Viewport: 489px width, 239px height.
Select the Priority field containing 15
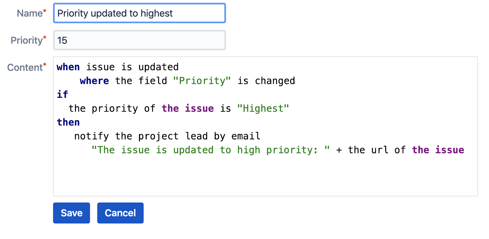coord(140,40)
